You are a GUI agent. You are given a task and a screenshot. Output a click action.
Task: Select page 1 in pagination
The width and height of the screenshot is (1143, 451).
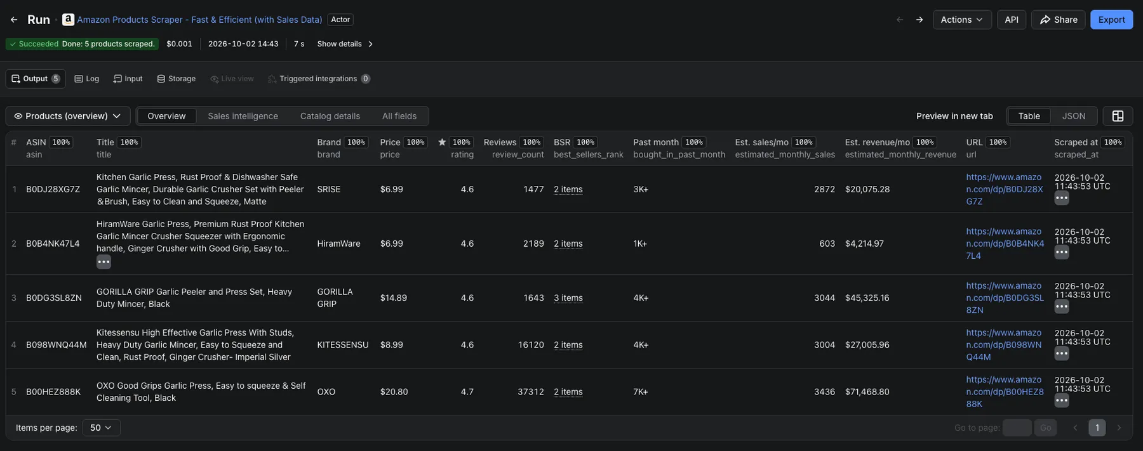click(x=1097, y=428)
